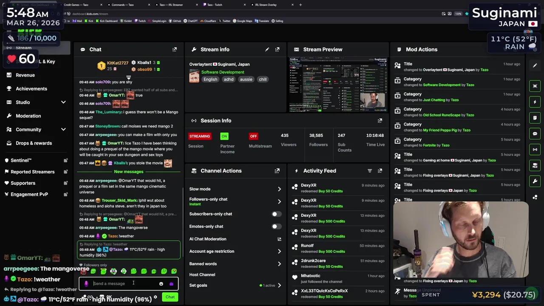Pop out the Stream info panel
544x306 pixels.
point(277,50)
